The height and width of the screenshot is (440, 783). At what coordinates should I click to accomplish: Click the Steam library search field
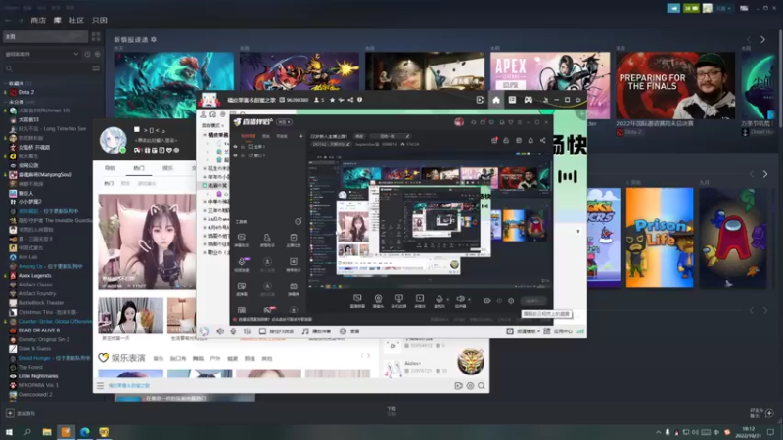point(47,68)
